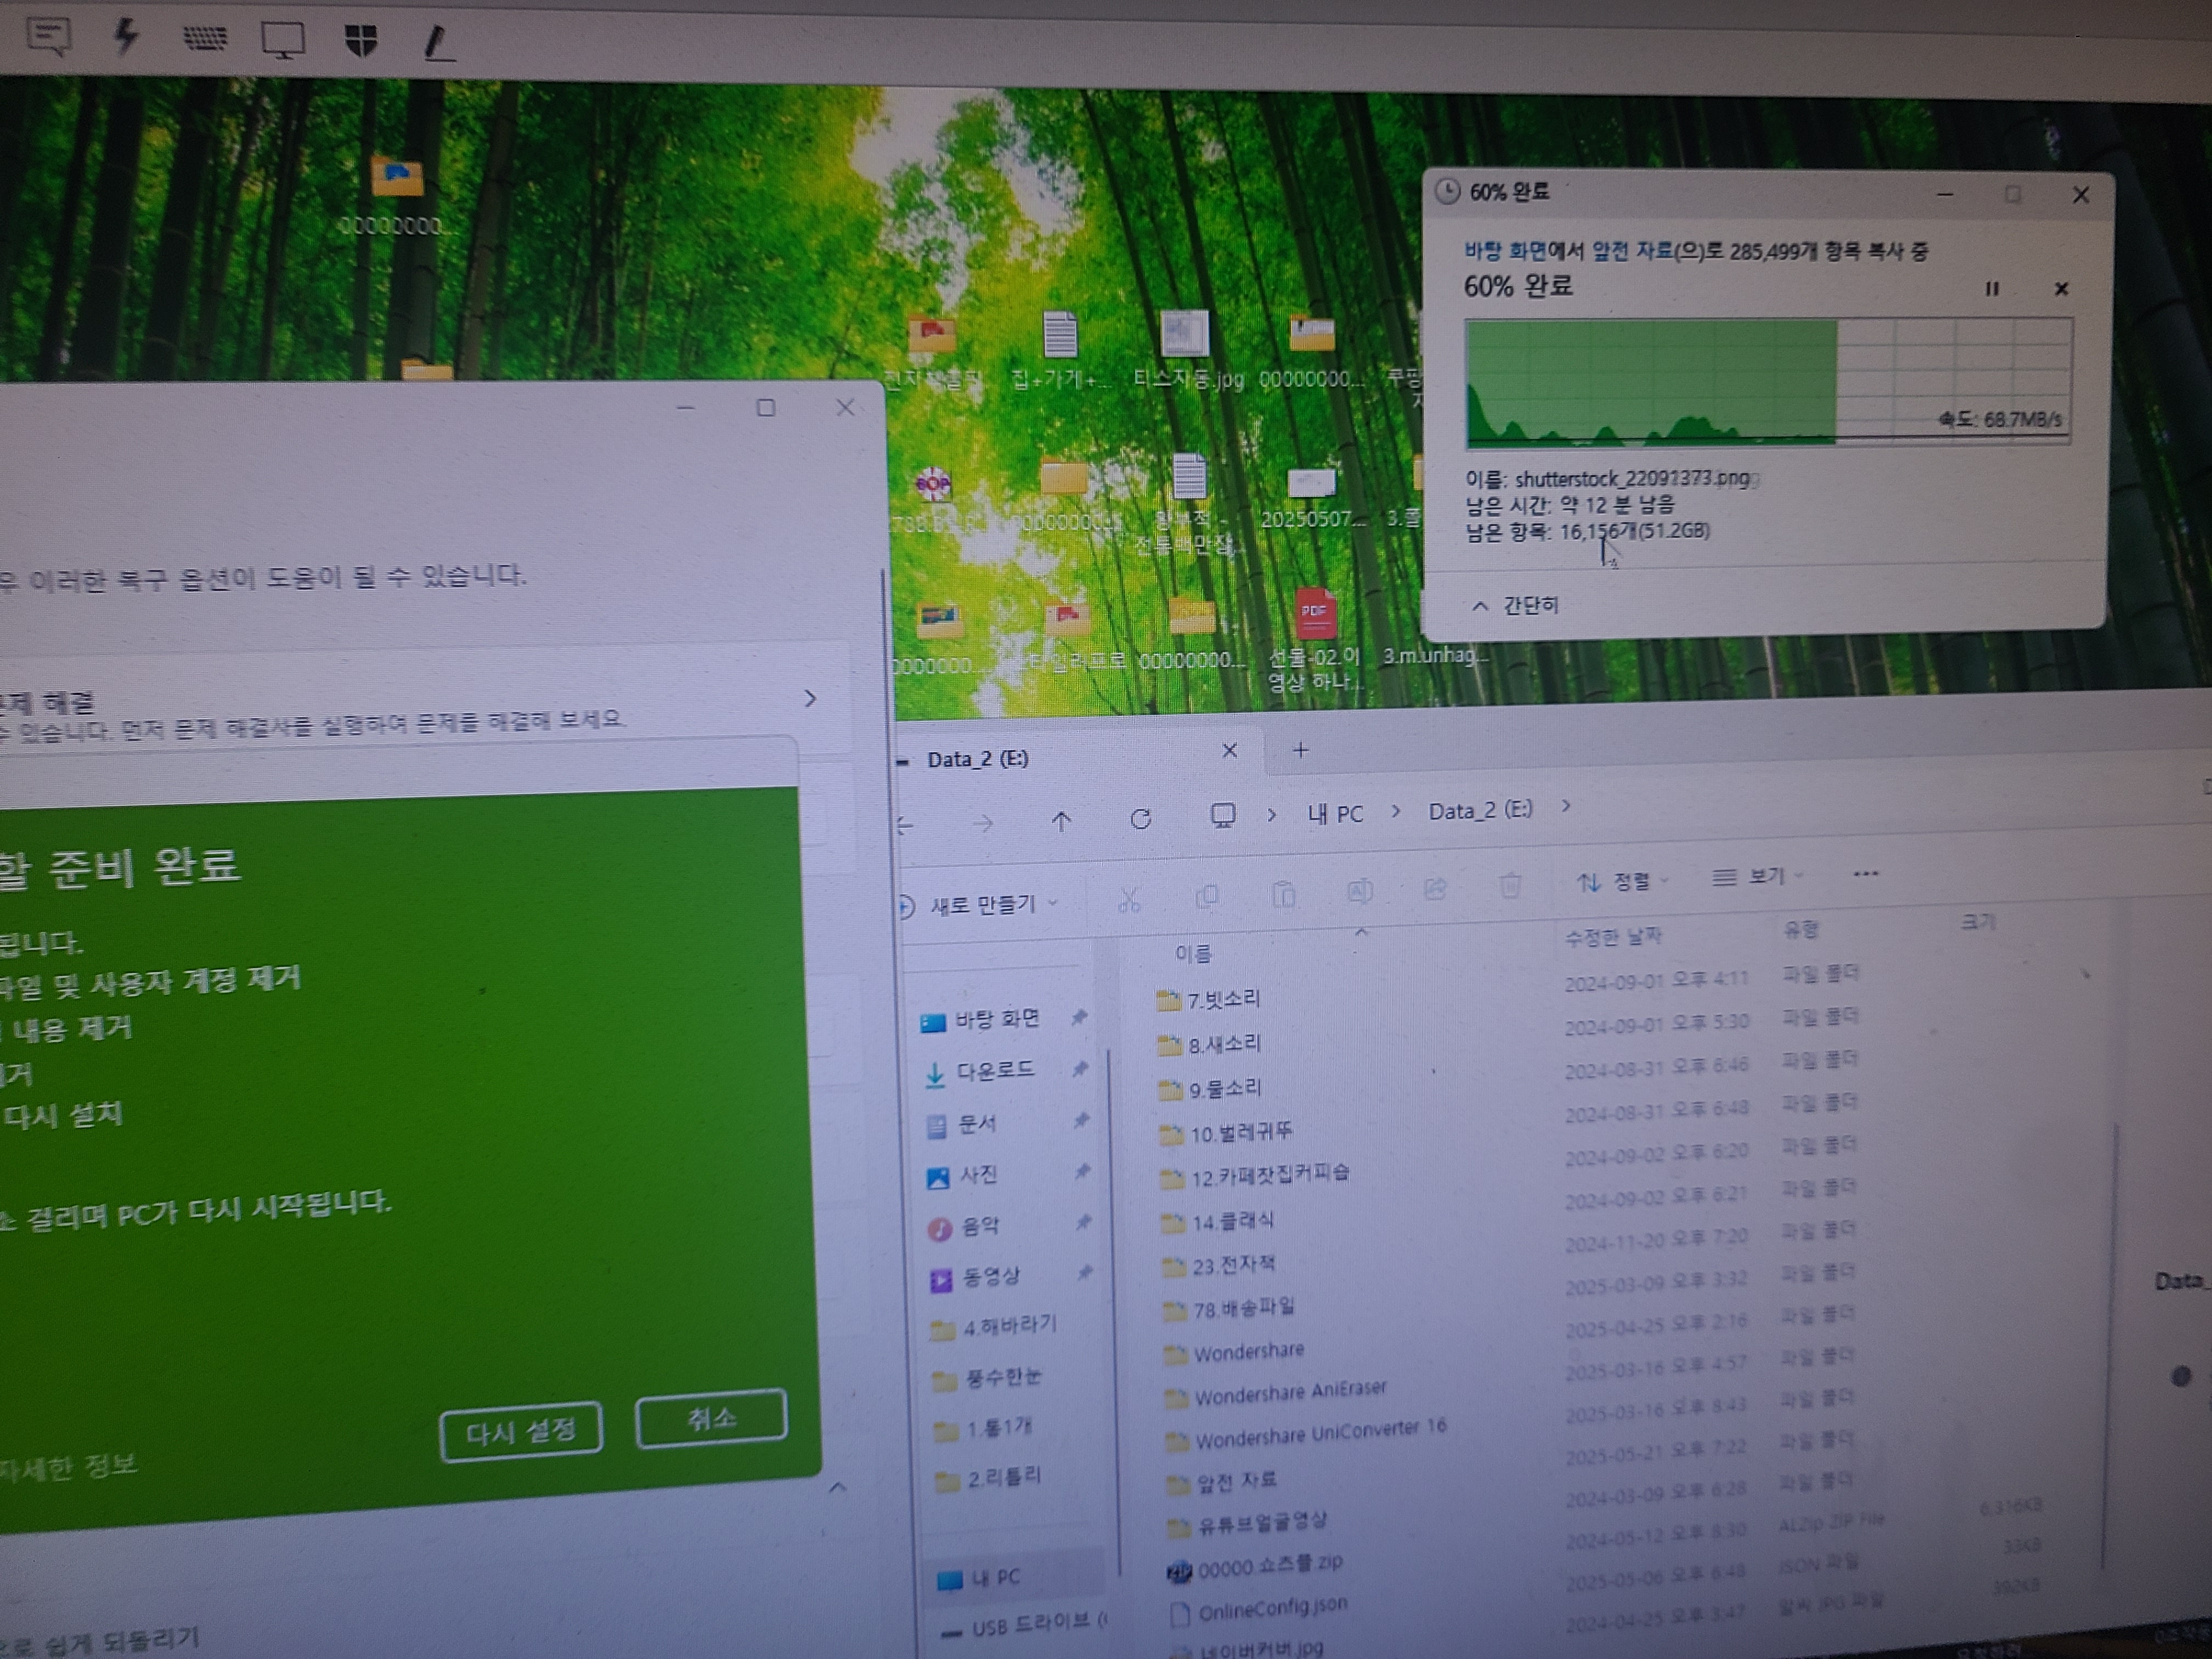The image size is (2212, 1659).
Task: Click the 다시 설정 reset button
Action: pos(521,1431)
